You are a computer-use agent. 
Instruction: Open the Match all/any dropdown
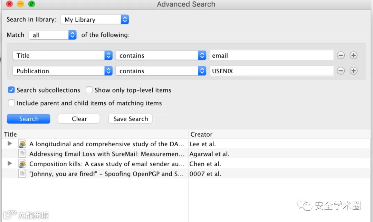point(52,35)
